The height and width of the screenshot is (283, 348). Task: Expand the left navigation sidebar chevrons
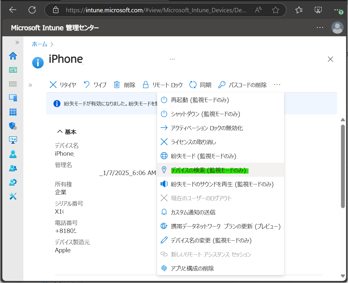click(17, 42)
